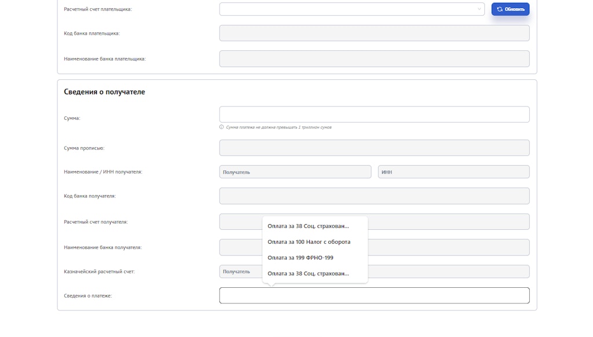Click the label Сведения о платеже:
This screenshot has width=593, height=337.
88,296
